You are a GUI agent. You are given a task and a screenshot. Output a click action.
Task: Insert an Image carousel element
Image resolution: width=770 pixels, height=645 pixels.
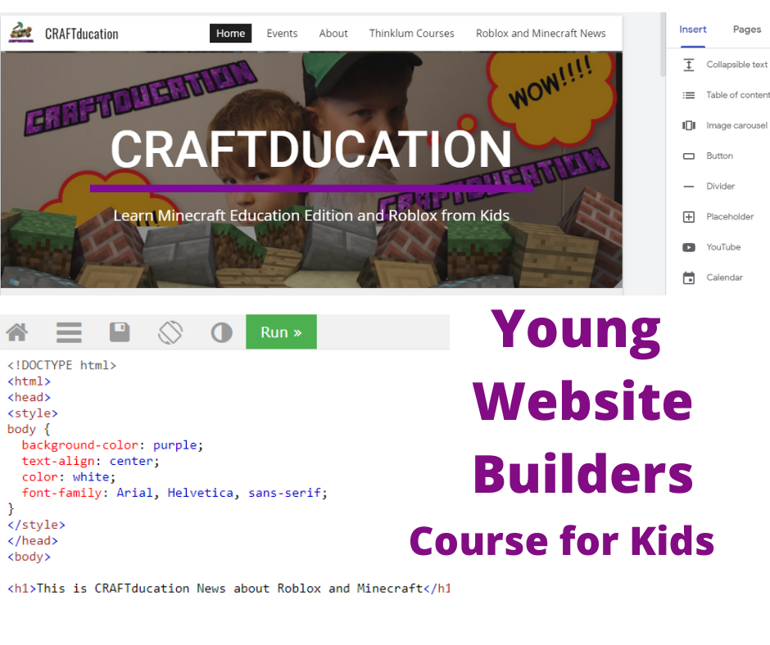click(727, 125)
